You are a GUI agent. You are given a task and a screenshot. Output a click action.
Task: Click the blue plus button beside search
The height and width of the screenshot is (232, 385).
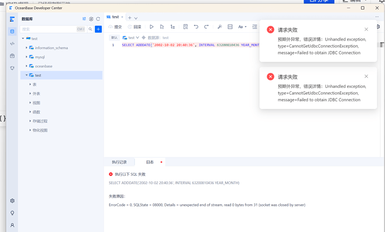[x=98, y=29]
